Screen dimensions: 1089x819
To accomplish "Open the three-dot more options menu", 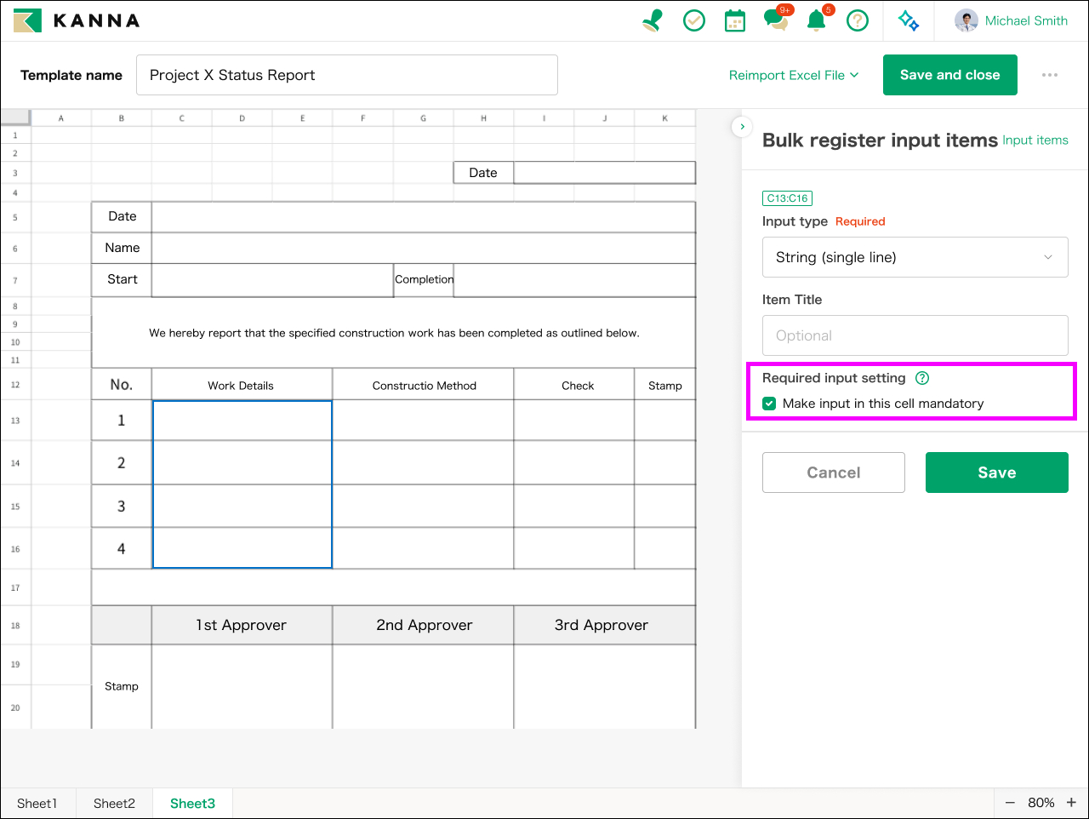I will click(x=1050, y=75).
